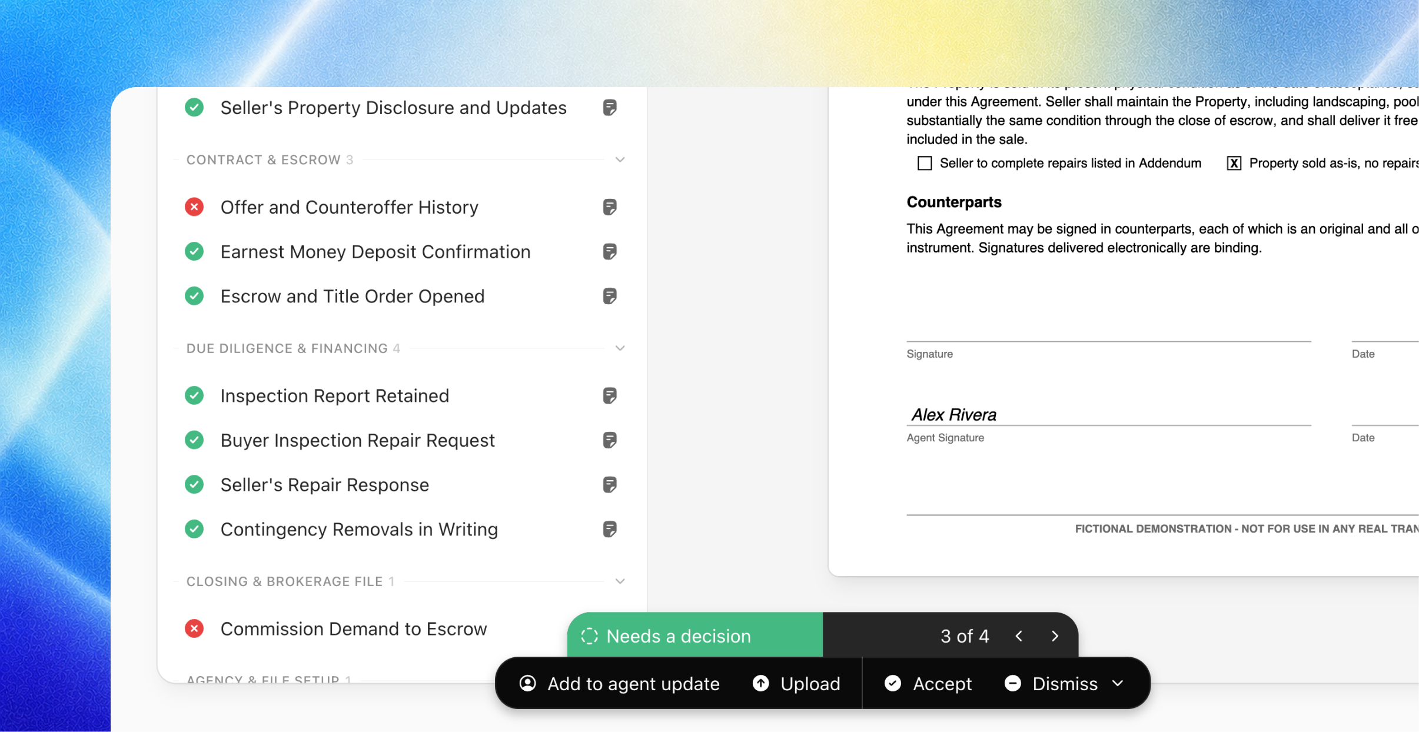Viewport: 1419px width, 732px height.
Task: Click red X status of Commission Demand to Escrow
Action: pyautogui.click(x=194, y=628)
